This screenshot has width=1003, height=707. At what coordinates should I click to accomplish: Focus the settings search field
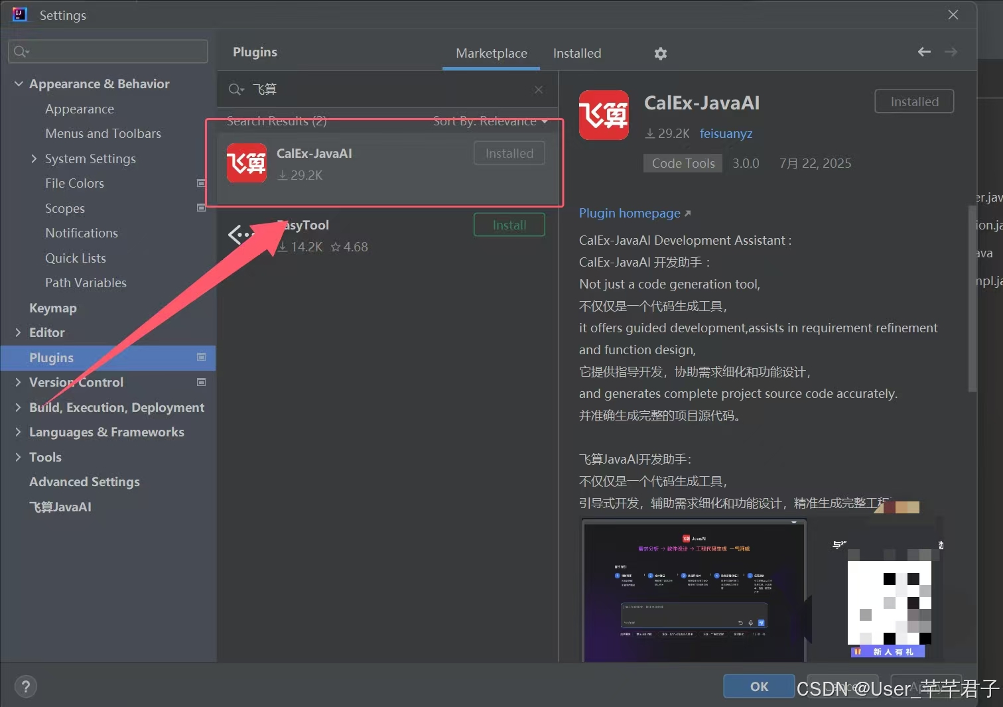tap(107, 52)
